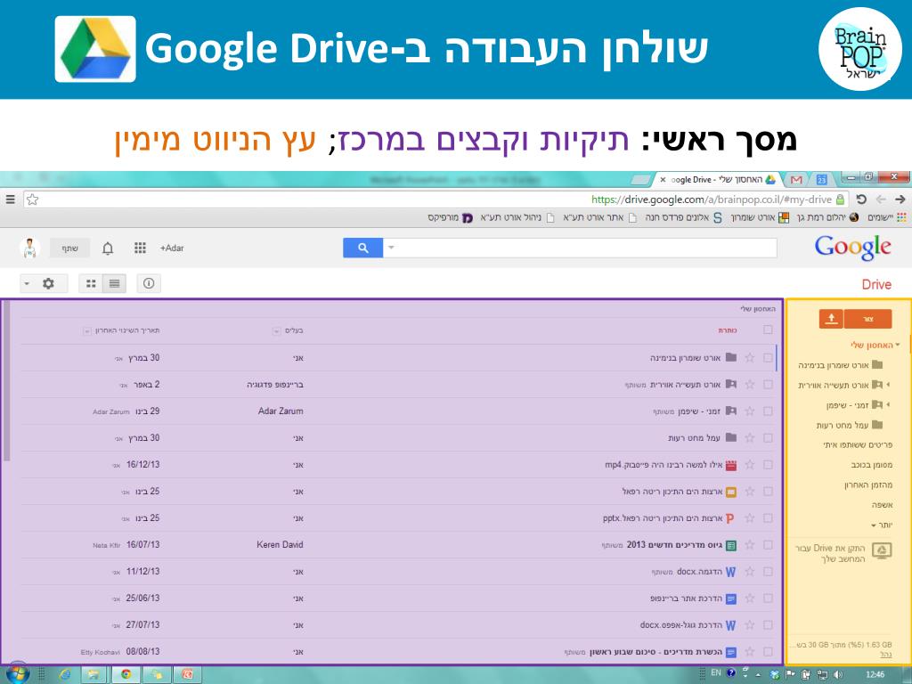Open פריטים ששותפו איתי in sidebar
912x684 pixels.
(x=858, y=445)
